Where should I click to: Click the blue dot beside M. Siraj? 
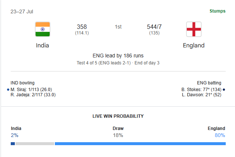[x=8, y=90]
